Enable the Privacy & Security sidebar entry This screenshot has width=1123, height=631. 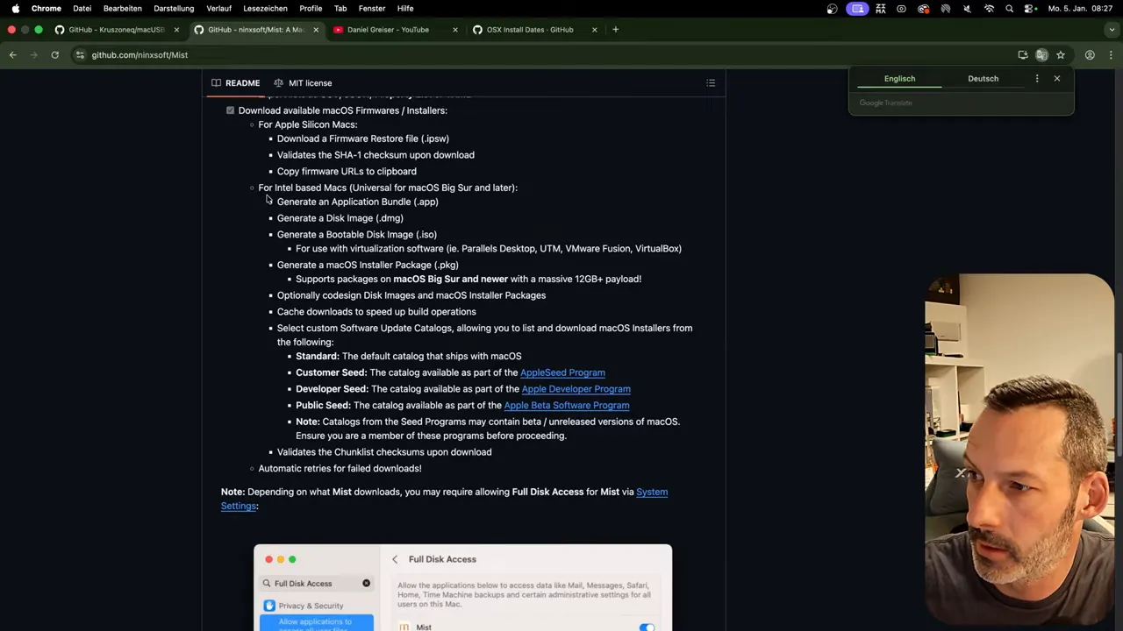click(x=311, y=606)
